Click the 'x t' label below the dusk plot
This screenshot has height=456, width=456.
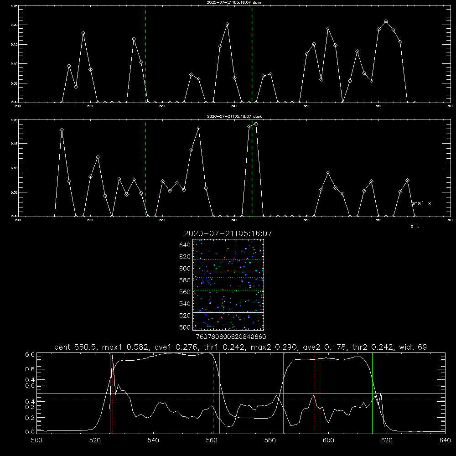[415, 226]
